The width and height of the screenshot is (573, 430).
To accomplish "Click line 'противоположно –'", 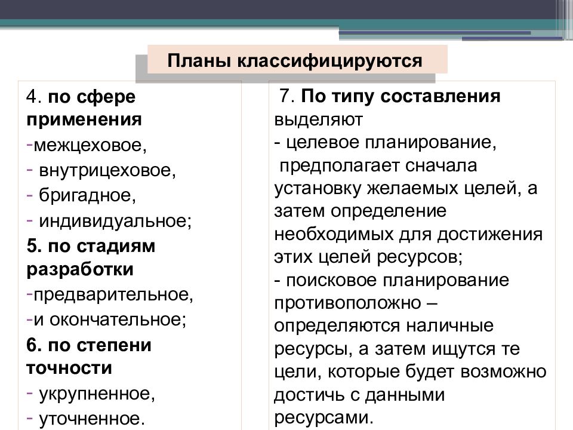I will pyautogui.click(x=356, y=303).
